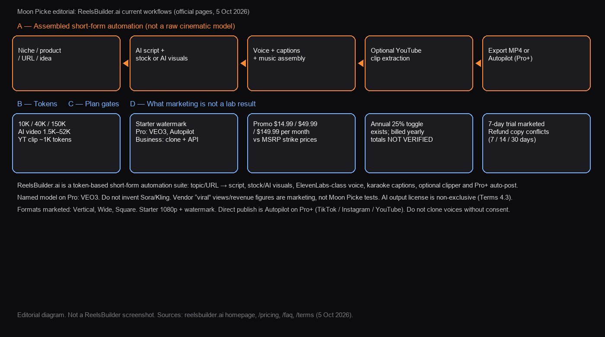The height and width of the screenshot is (337, 605).
Task: Click the '10K / 40K / 150K' tokens card
Action: coord(66,143)
